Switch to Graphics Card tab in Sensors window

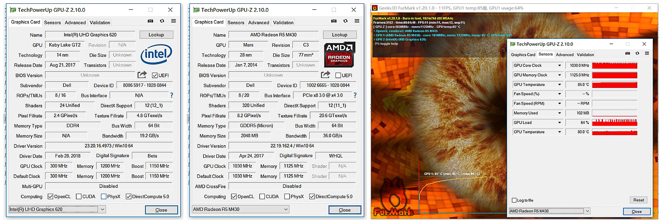click(x=523, y=54)
